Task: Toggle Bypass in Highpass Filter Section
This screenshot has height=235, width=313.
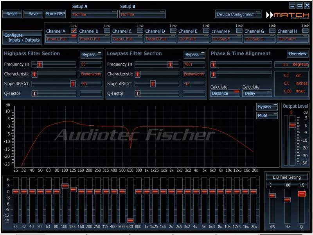Action: 91,55
